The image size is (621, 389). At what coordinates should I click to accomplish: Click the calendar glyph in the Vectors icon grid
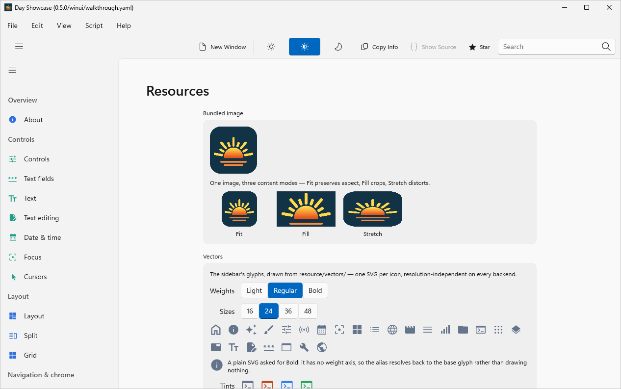click(x=322, y=330)
